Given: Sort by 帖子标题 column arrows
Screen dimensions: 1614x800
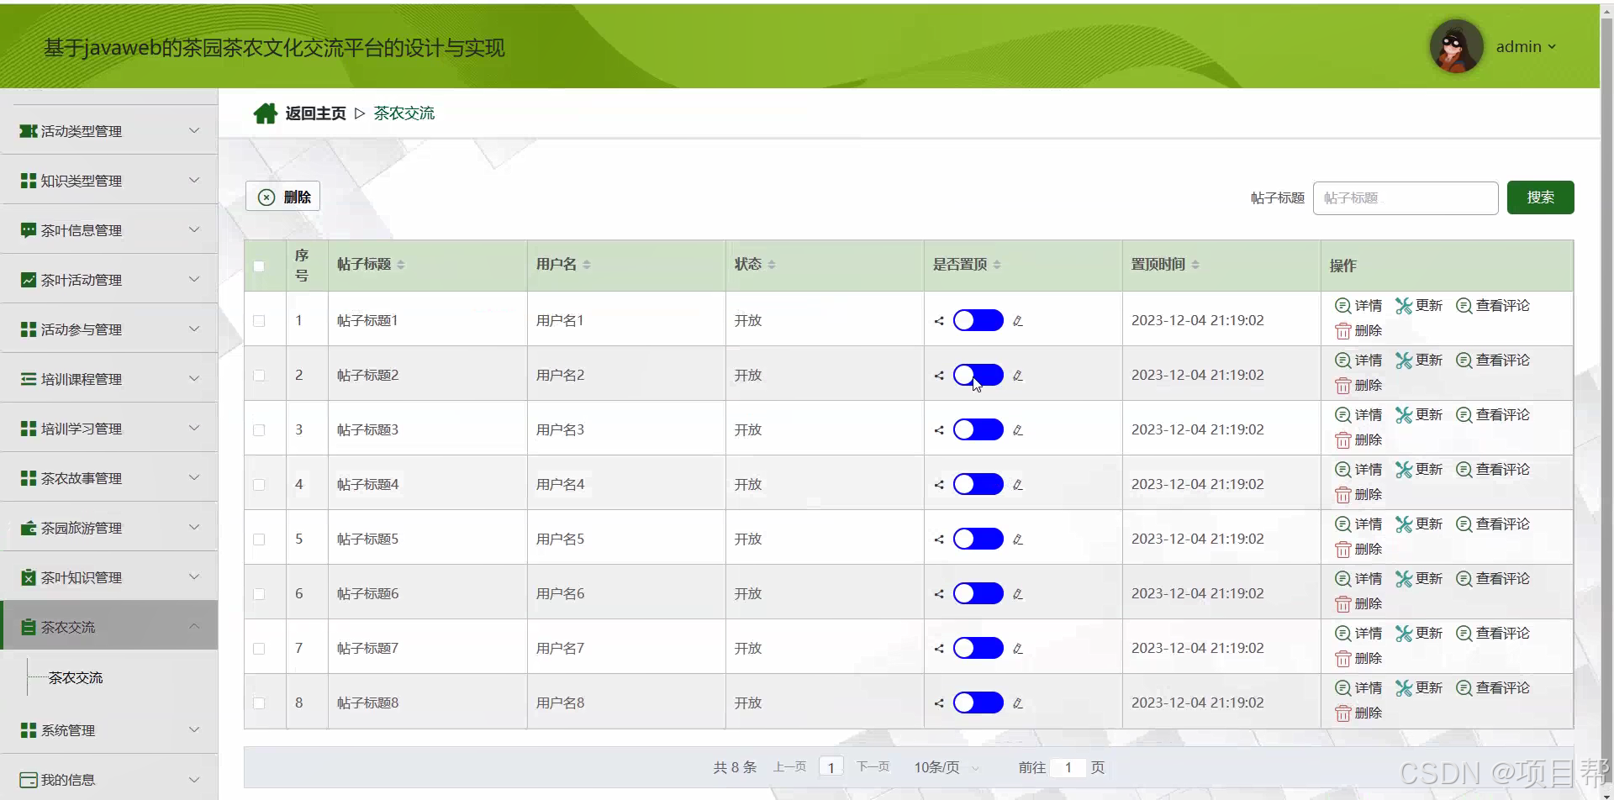Looking at the screenshot, I should (x=401, y=265).
